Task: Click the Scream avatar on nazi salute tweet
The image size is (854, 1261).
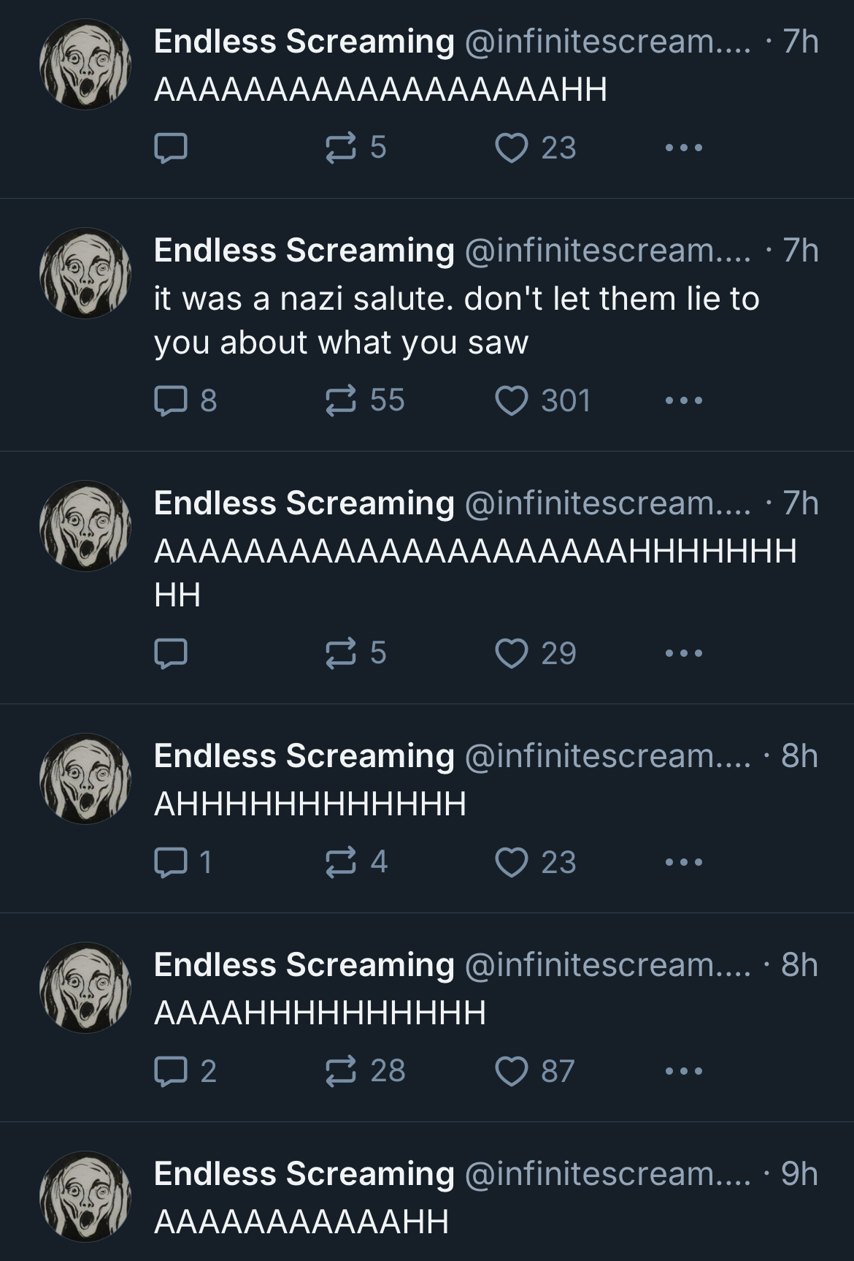Action: (x=85, y=273)
